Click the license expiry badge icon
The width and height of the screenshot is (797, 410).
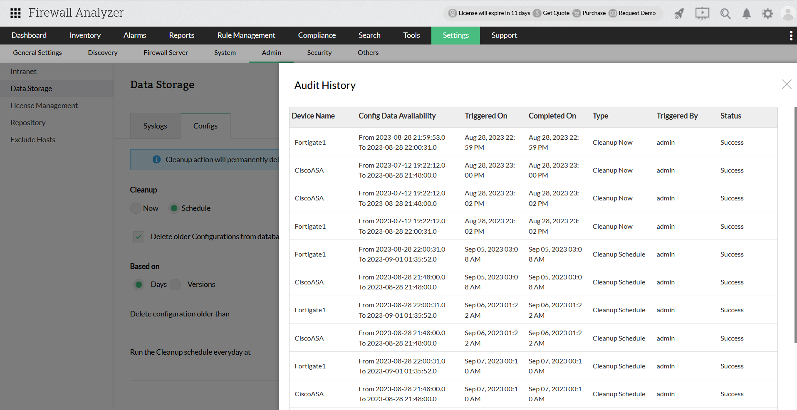[452, 13]
